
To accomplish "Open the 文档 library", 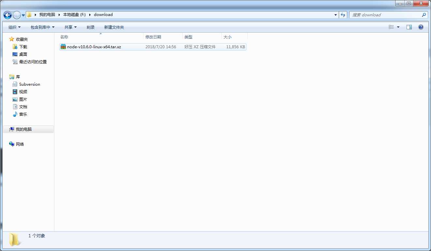I will pyautogui.click(x=23, y=107).
